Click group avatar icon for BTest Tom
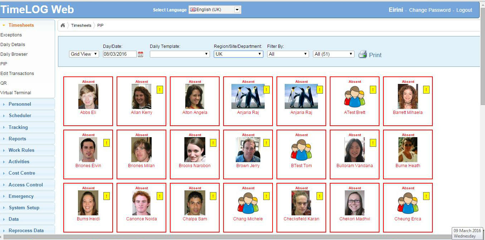The width and height of the screenshot is (485, 240). coord(301,150)
